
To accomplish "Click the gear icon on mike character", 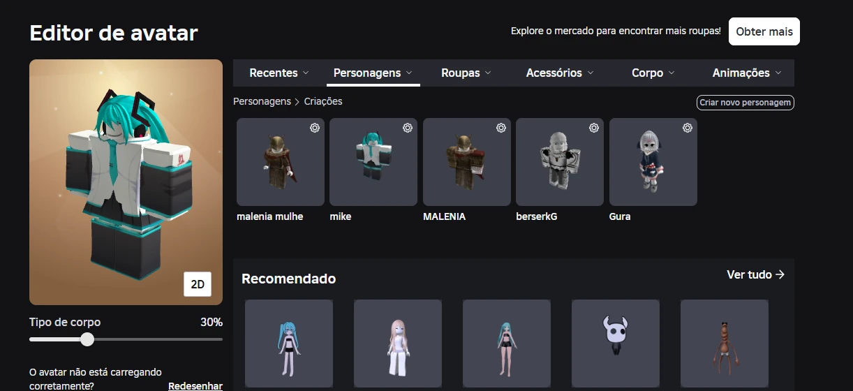I will pyautogui.click(x=408, y=128).
